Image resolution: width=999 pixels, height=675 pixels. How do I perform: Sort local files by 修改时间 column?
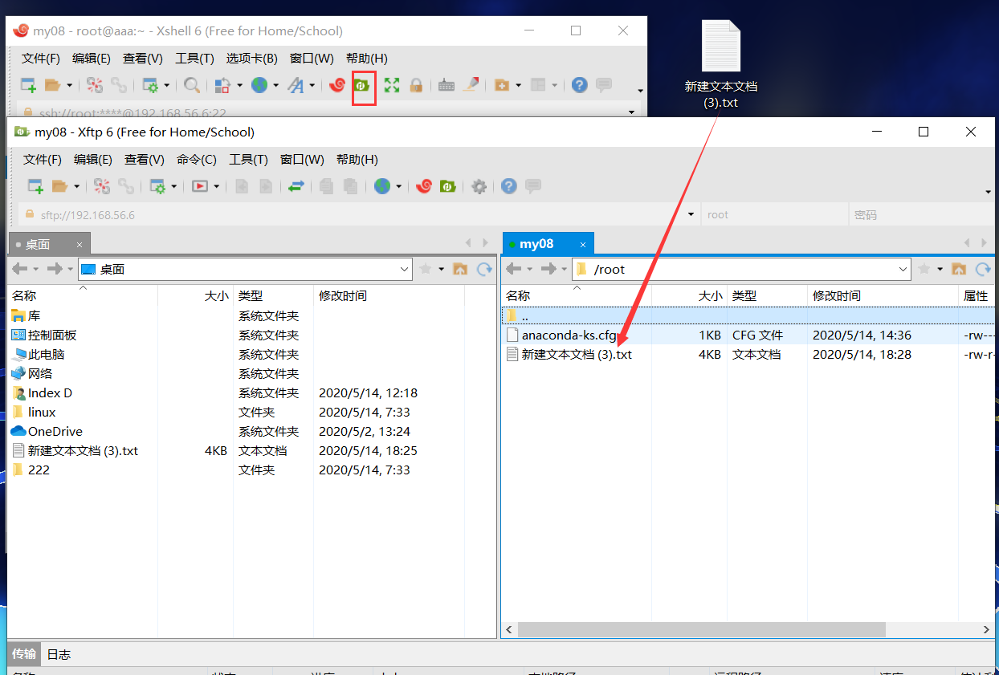389,296
